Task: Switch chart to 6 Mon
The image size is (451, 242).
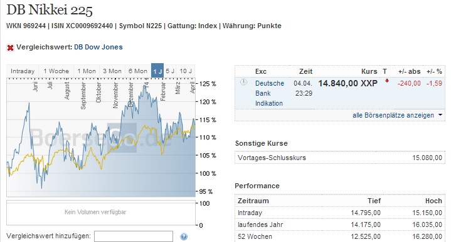Action: (138, 71)
